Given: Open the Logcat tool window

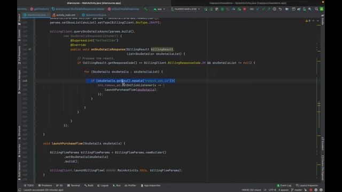Looking at the screenshot, I should click(103, 186).
